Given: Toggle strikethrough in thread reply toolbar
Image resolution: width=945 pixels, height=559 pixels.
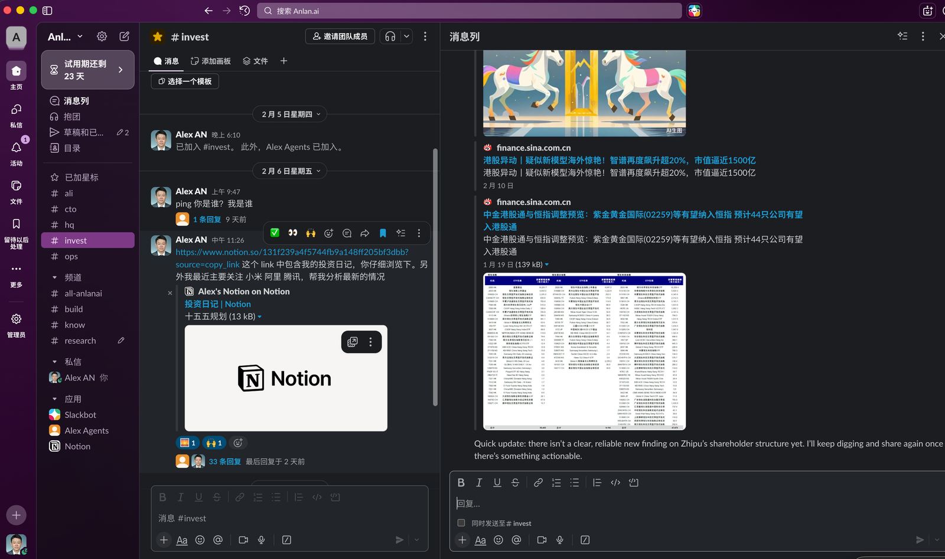Looking at the screenshot, I should point(515,482).
